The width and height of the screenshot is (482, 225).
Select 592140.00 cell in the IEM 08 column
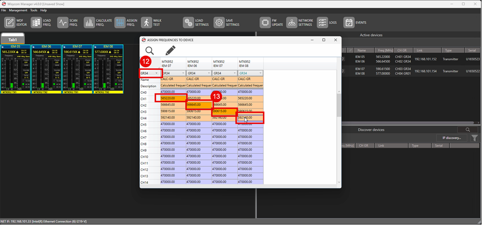(250, 118)
